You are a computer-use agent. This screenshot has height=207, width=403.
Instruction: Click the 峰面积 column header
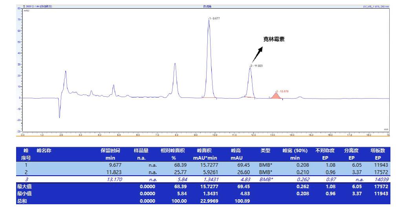click(204, 150)
